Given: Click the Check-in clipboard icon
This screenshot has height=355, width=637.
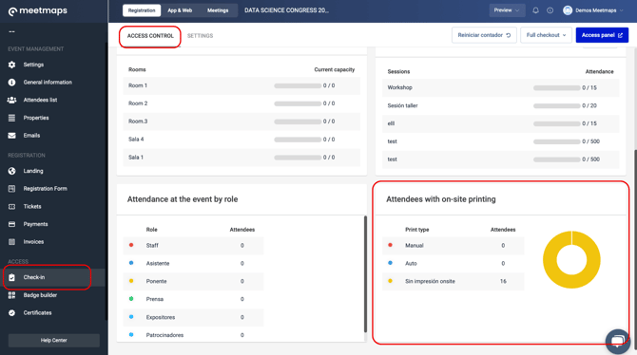Looking at the screenshot, I should coord(11,277).
